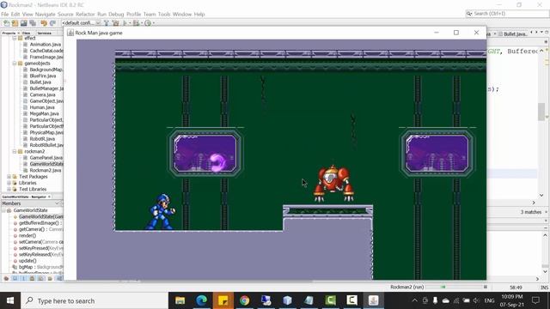550x309 pixels.
Task: Select Camera.java in project tree
Action: point(42,95)
